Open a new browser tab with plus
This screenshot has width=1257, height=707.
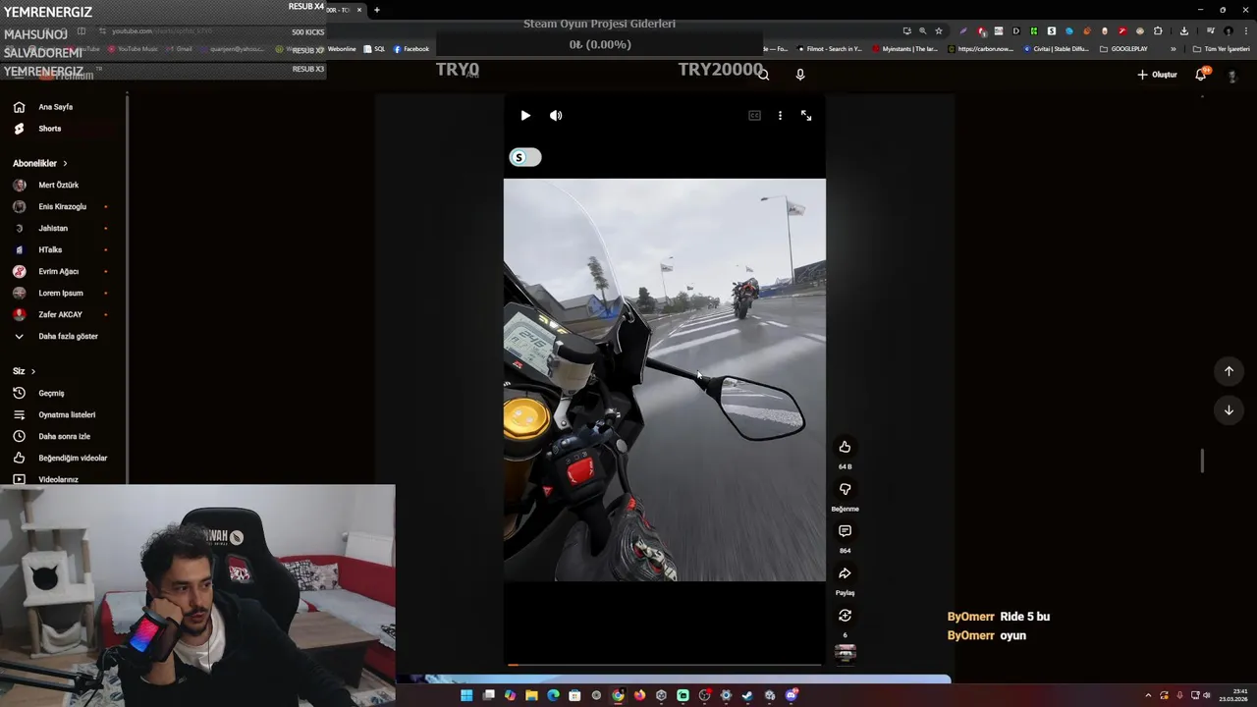tap(376, 10)
